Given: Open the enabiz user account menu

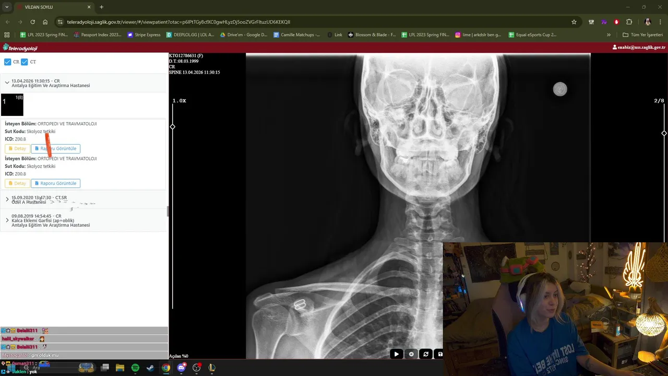Looking at the screenshot, I should point(639,48).
